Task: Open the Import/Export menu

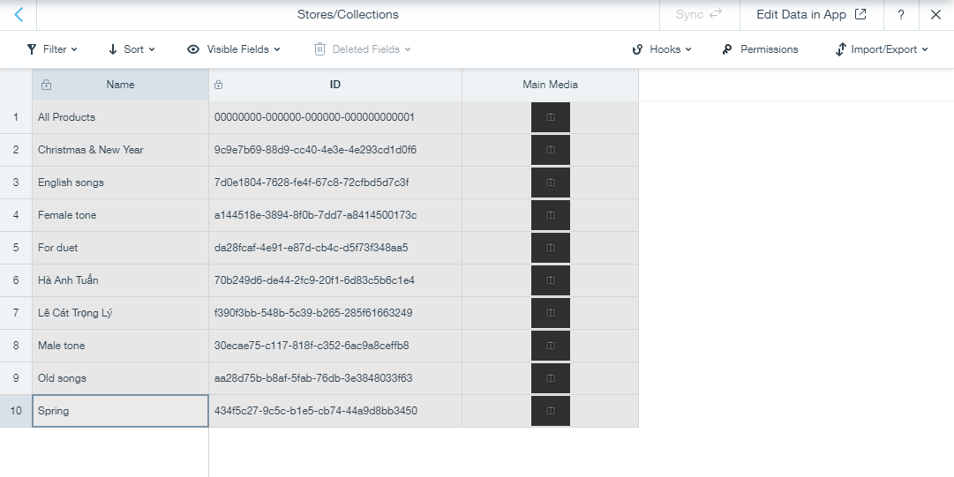Action: (883, 49)
